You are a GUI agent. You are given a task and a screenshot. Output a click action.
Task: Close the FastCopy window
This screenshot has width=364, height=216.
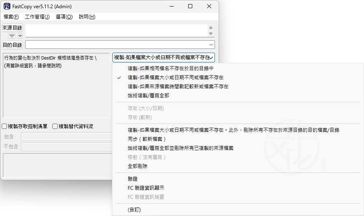[209, 6]
